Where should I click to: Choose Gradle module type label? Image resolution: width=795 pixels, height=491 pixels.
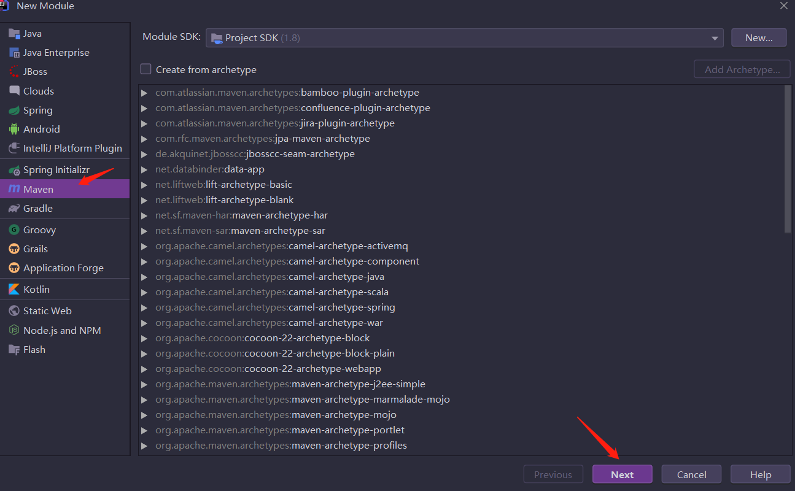click(38, 209)
